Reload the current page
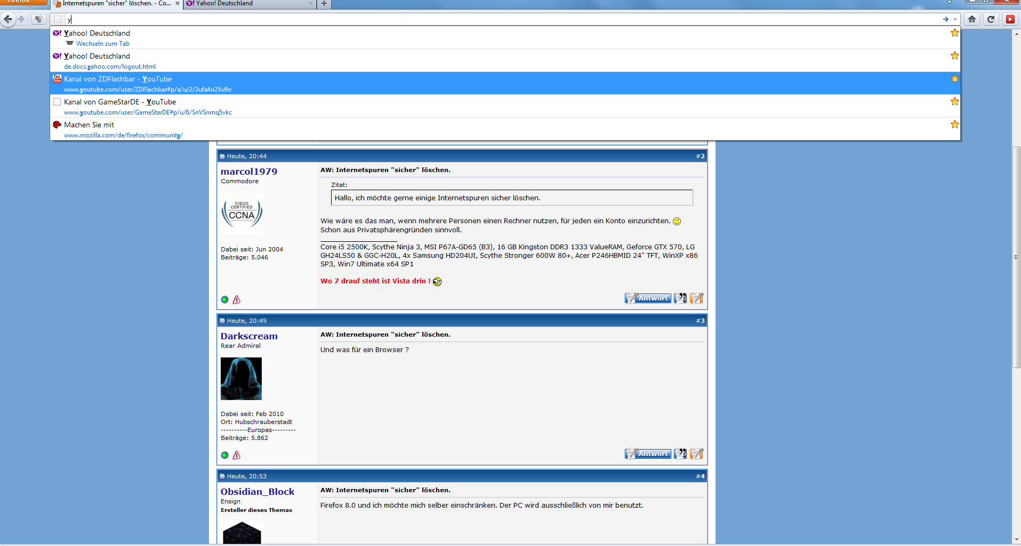 pyautogui.click(x=991, y=19)
